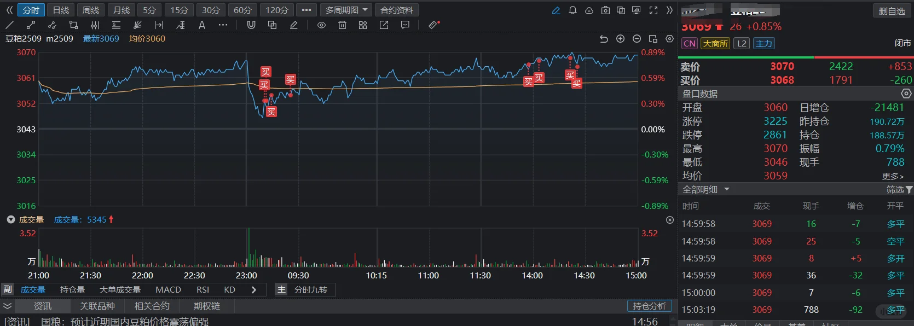The image size is (914, 326).
Task: Enter fullscreen chart mode
Action: (x=653, y=10)
